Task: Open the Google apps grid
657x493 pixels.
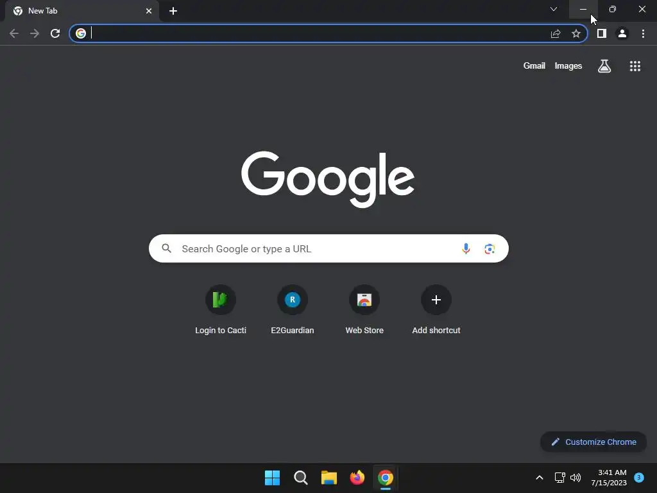Action: click(635, 66)
